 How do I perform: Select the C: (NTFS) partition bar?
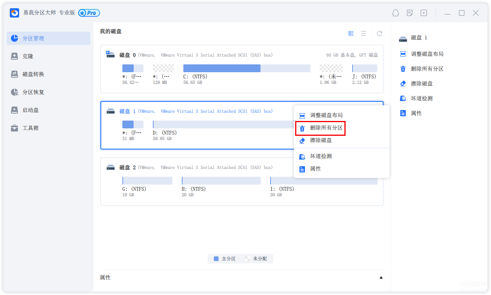click(x=247, y=68)
